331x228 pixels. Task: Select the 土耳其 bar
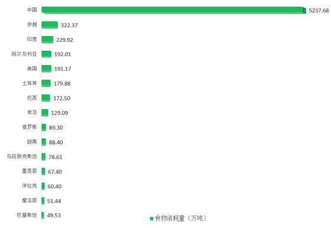46,83
